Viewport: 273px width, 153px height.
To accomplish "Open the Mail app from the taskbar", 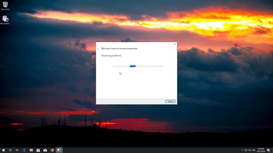I will pos(45,150).
